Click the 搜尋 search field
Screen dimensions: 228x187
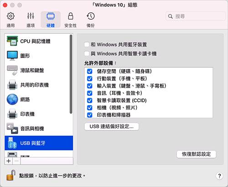pyautogui.click(x=196, y=16)
